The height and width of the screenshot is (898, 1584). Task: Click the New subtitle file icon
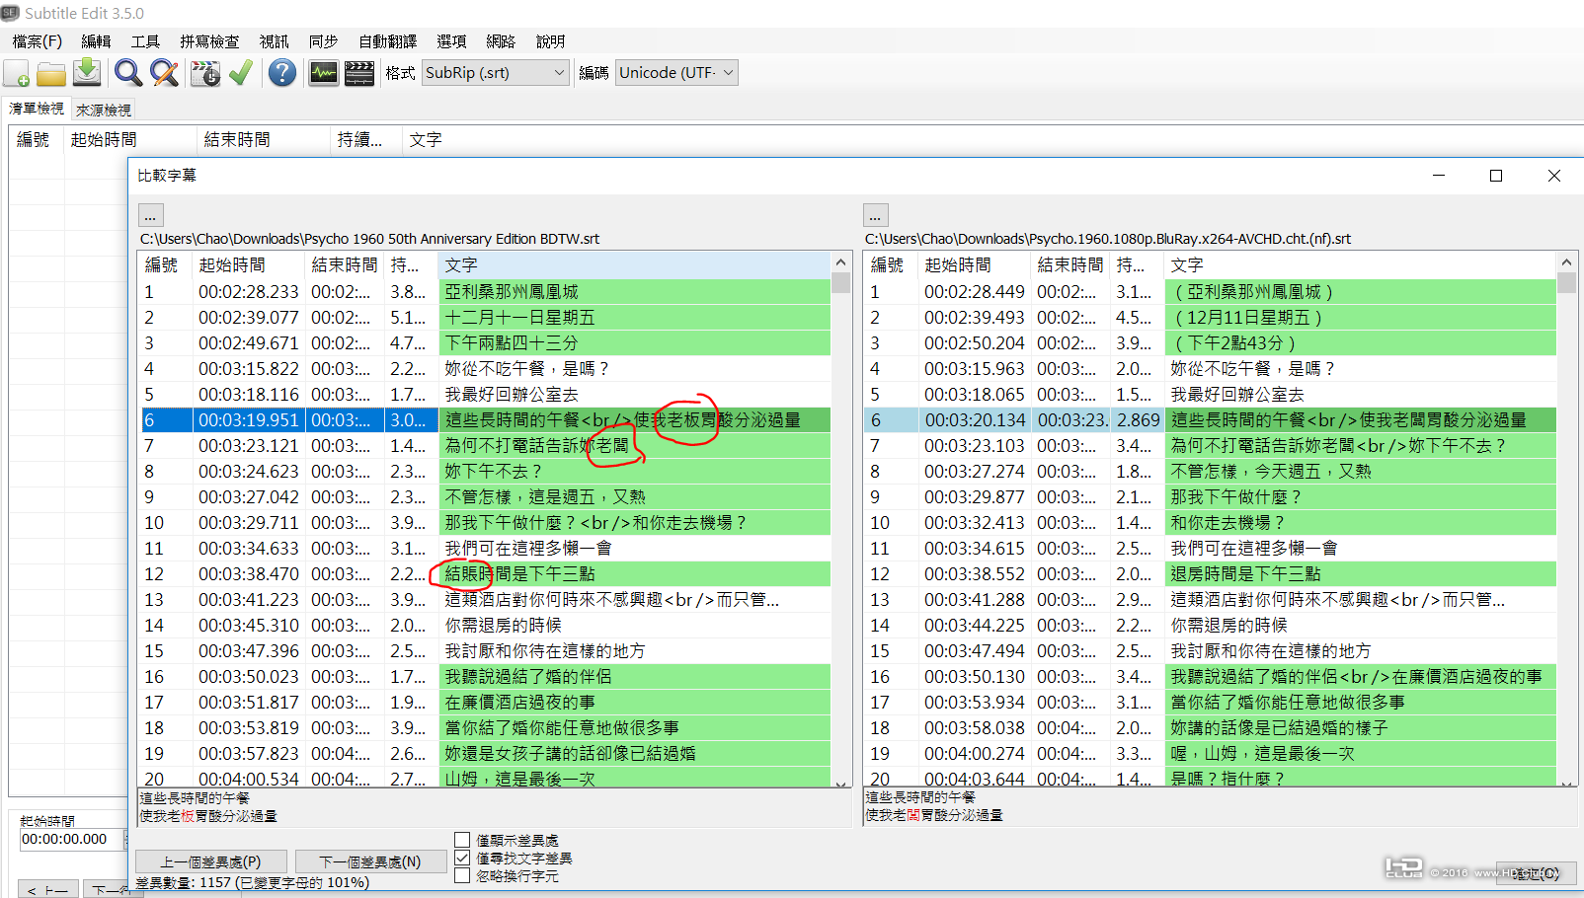(17, 73)
